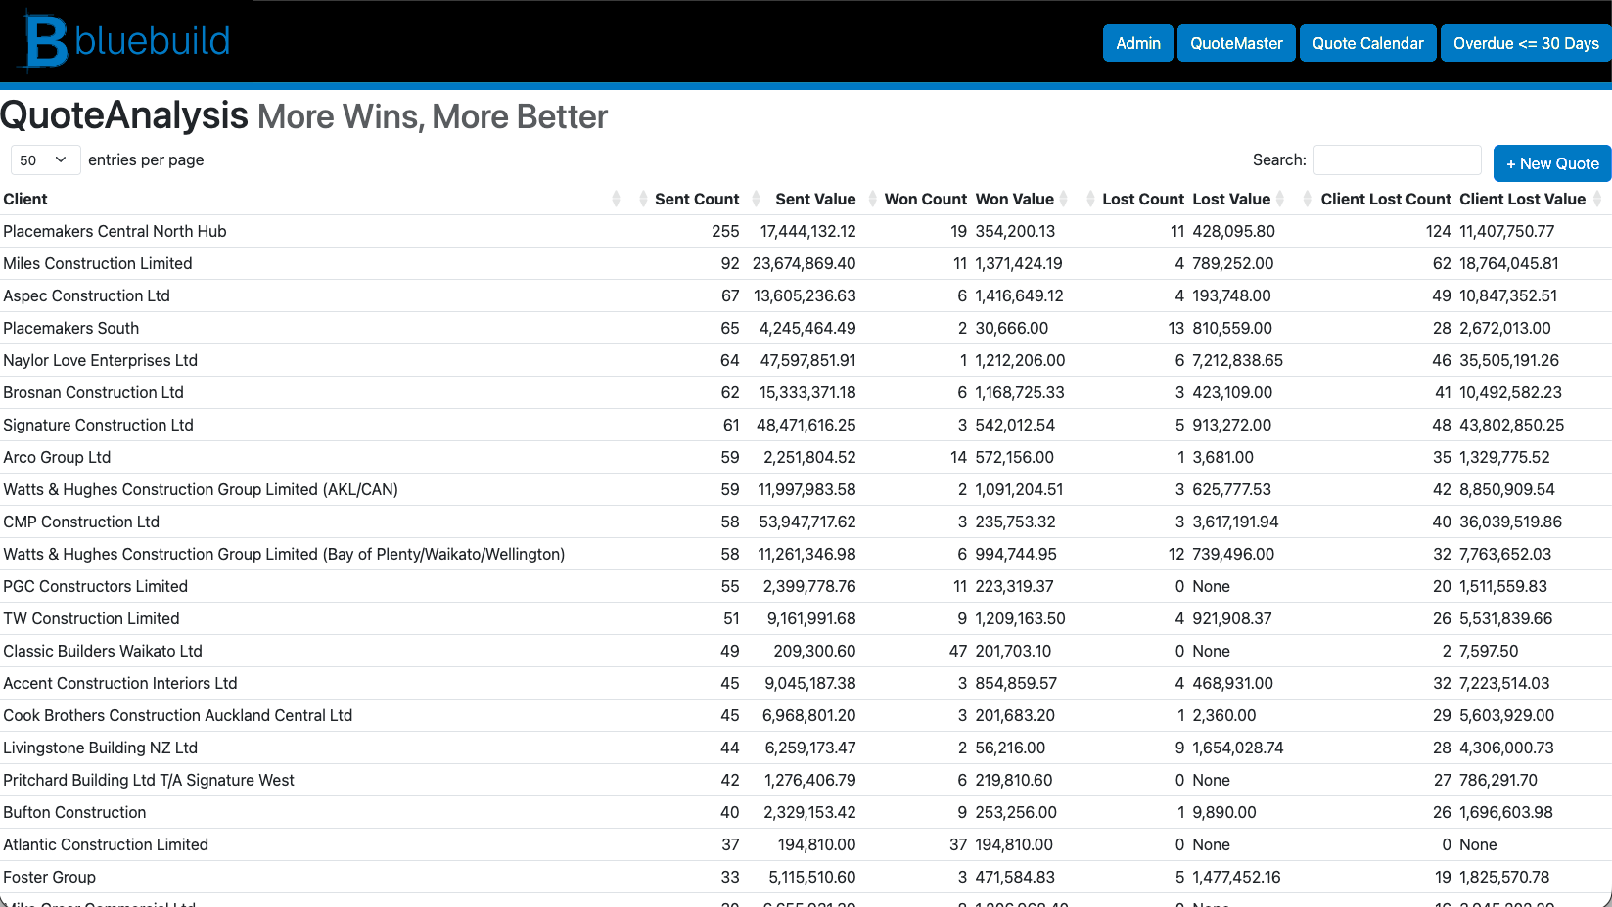Viewport: 1612px width, 907px height.
Task: Go to QuoteMaster
Action: click(x=1236, y=43)
